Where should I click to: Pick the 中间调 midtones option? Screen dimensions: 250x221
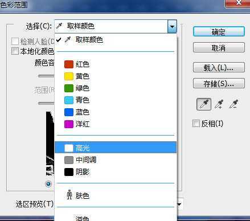point(116,159)
